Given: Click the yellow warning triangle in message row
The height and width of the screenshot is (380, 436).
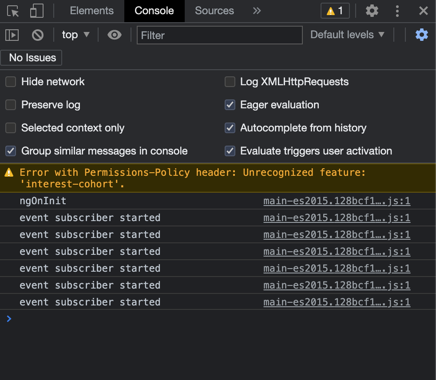Looking at the screenshot, I should coord(9,172).
